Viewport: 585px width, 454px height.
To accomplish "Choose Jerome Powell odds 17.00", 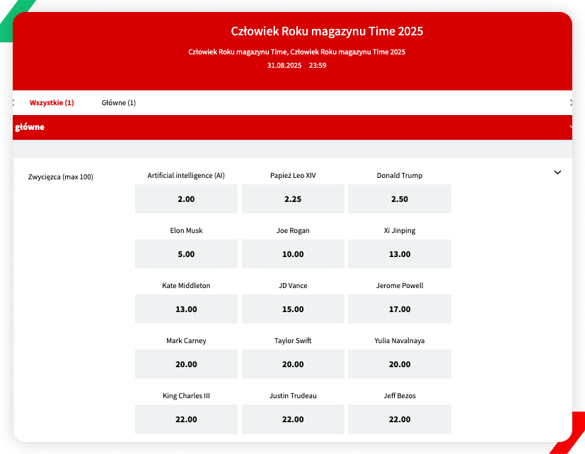I will 400,309.
